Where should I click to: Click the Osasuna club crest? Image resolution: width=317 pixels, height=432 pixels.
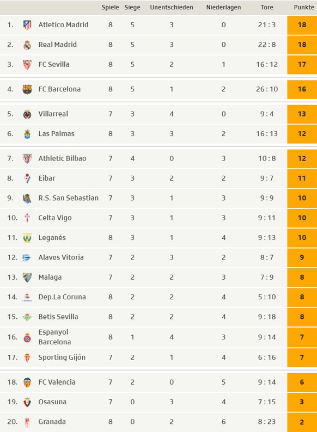pyautogui.click(x=27, y=402)
